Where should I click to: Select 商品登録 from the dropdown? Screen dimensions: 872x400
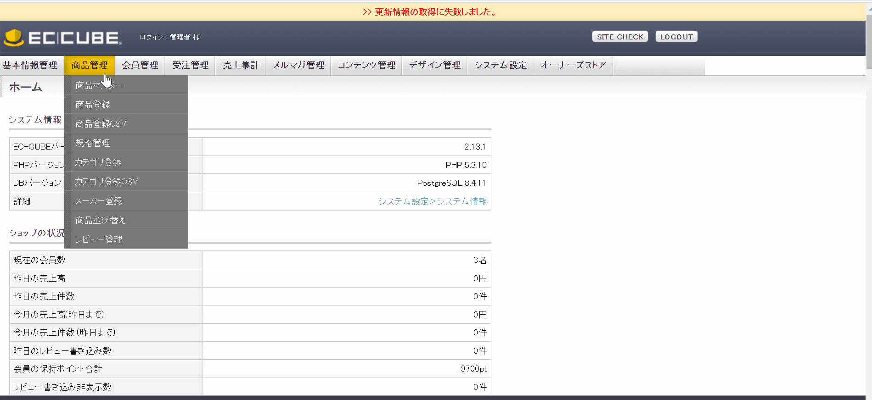tap(93, 105)
